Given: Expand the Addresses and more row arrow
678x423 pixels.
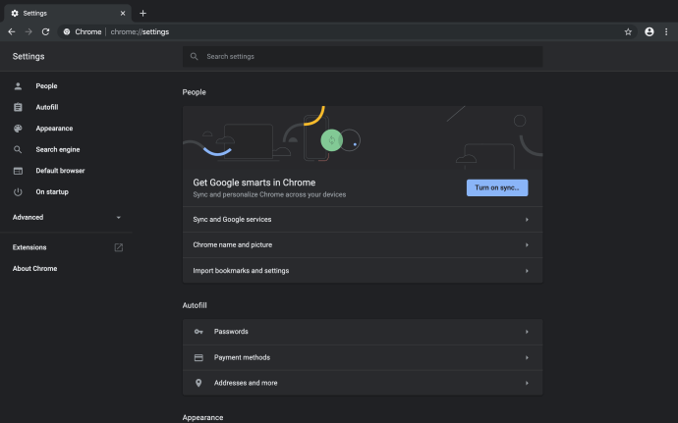Looking at the screenshot, I should point(527,383).
